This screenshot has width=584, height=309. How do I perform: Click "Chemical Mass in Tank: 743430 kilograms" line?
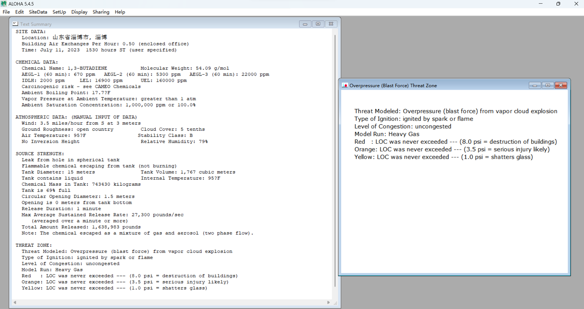point(81,184)
